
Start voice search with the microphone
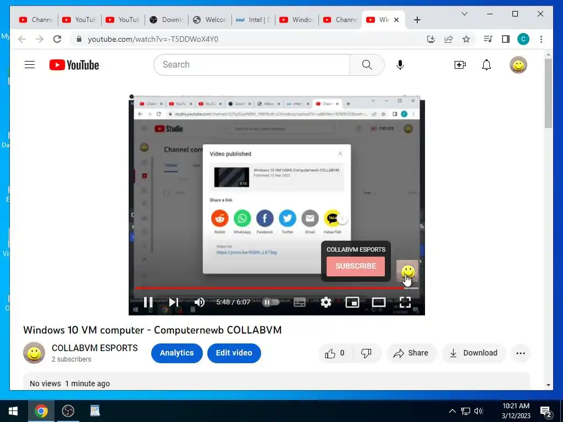[400, 65]
